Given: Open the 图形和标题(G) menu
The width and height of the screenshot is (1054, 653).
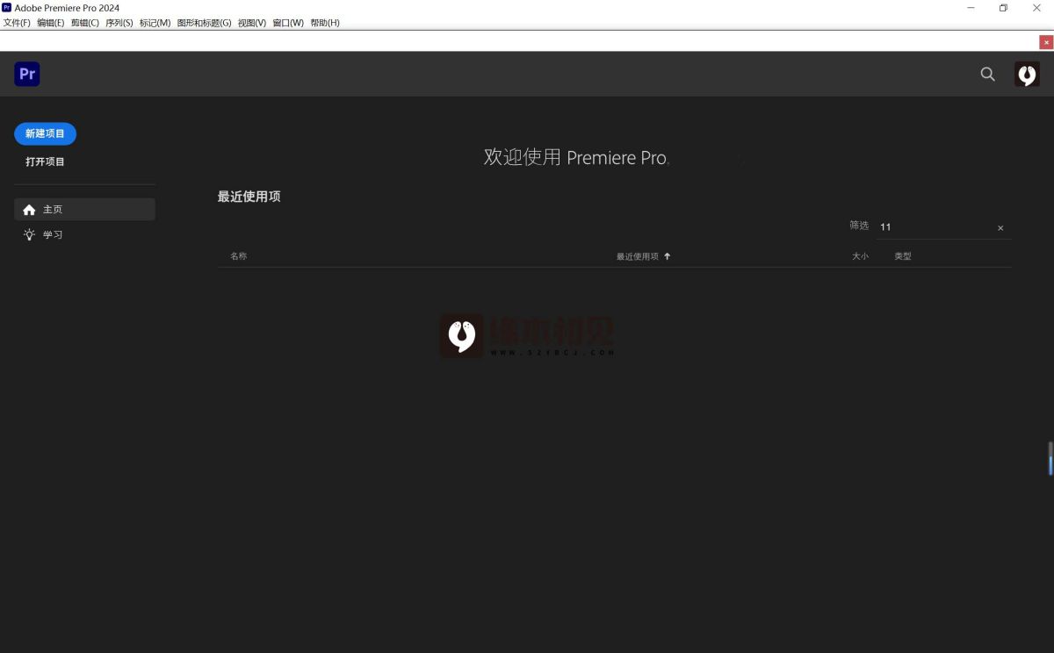Looking at the screenshot, I should click(x=205, y=23).
